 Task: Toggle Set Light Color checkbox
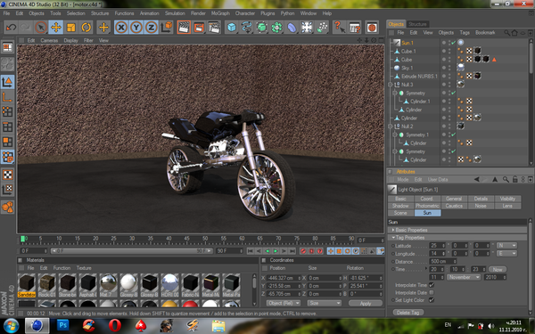432,300
